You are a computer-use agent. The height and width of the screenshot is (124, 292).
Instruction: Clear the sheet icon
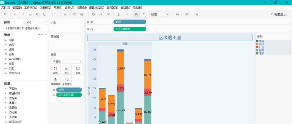[81, 14]
